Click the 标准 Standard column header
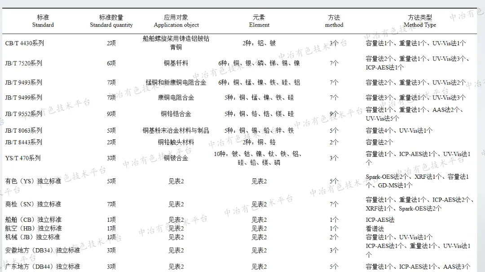 43,21
